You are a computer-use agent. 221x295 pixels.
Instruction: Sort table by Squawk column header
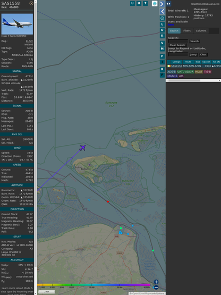click(x=206, y=62)
